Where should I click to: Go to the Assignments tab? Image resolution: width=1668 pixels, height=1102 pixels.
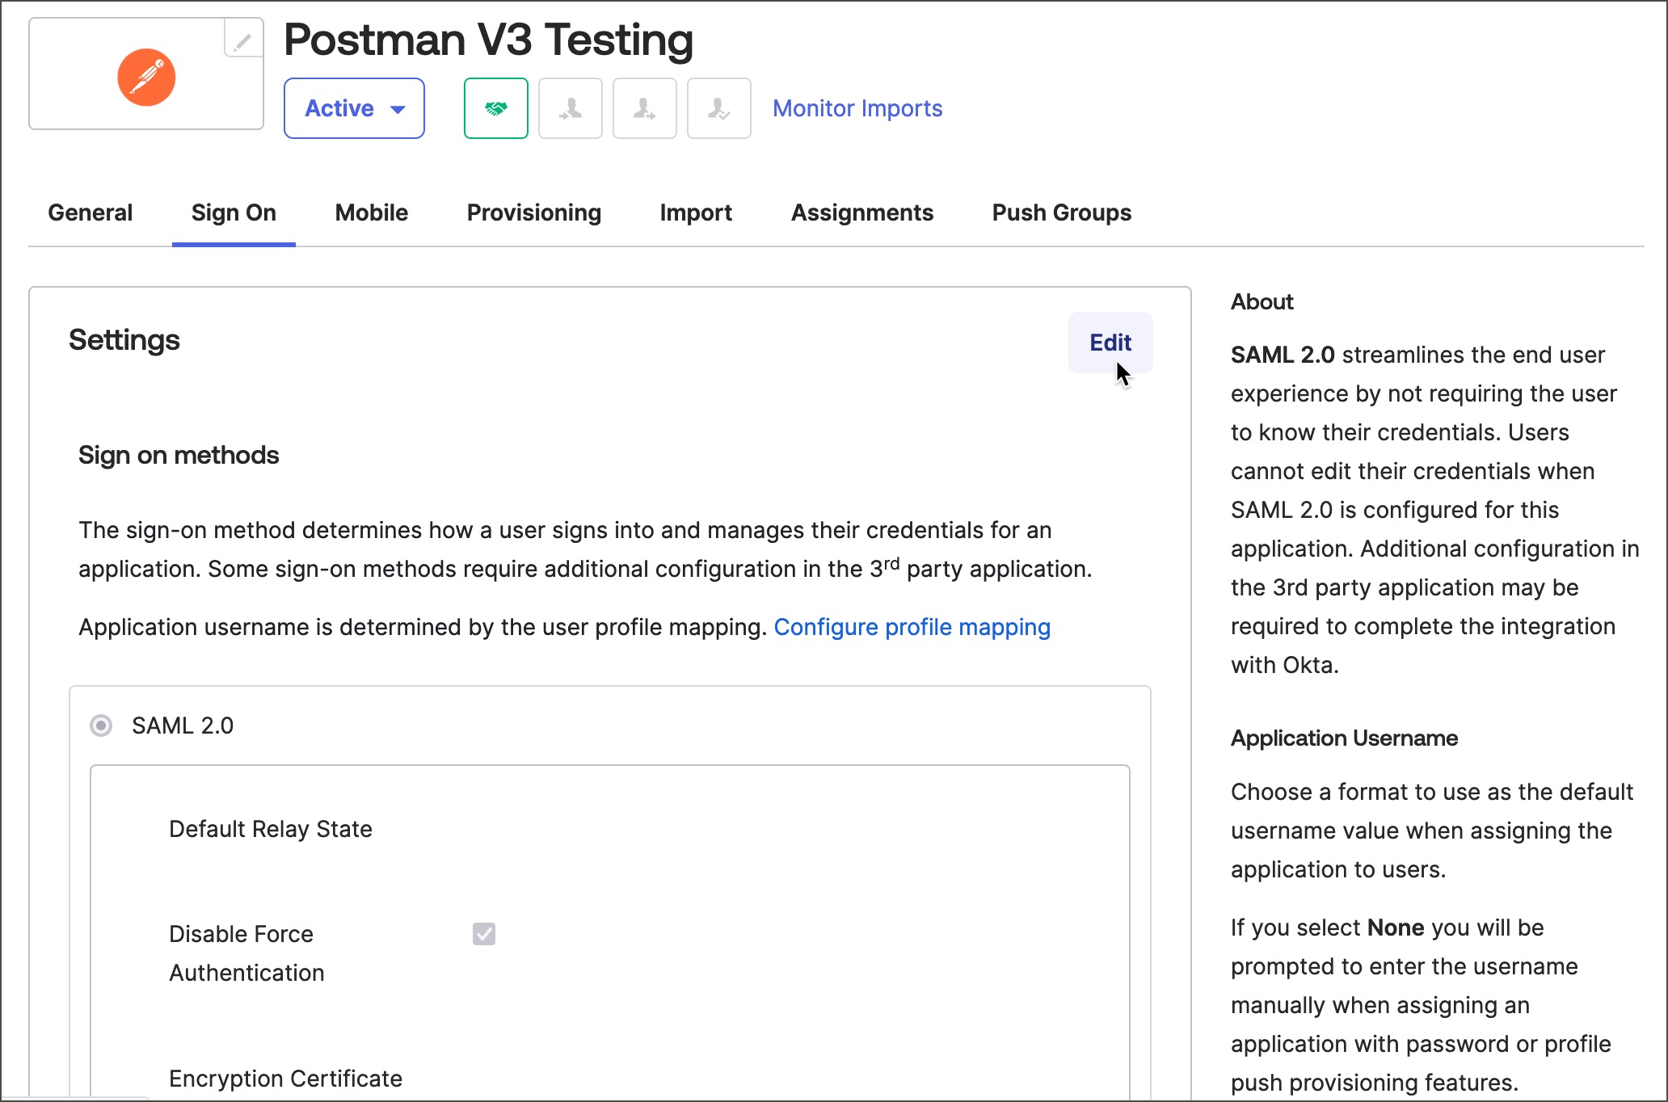[x=861, y=212]
